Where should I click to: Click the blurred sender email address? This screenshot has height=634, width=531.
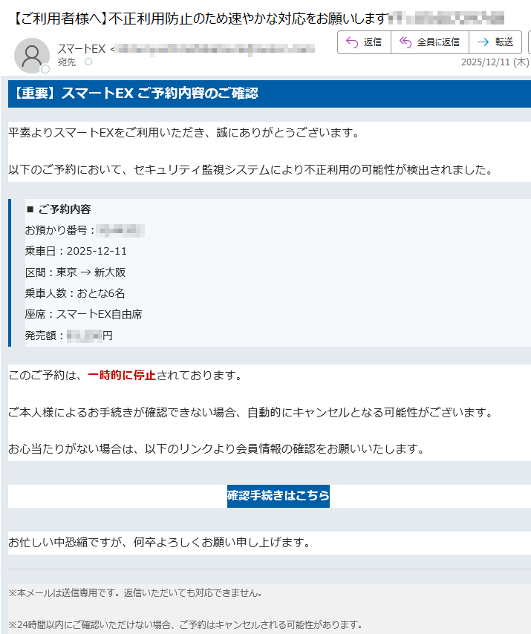tap(215, 49)
